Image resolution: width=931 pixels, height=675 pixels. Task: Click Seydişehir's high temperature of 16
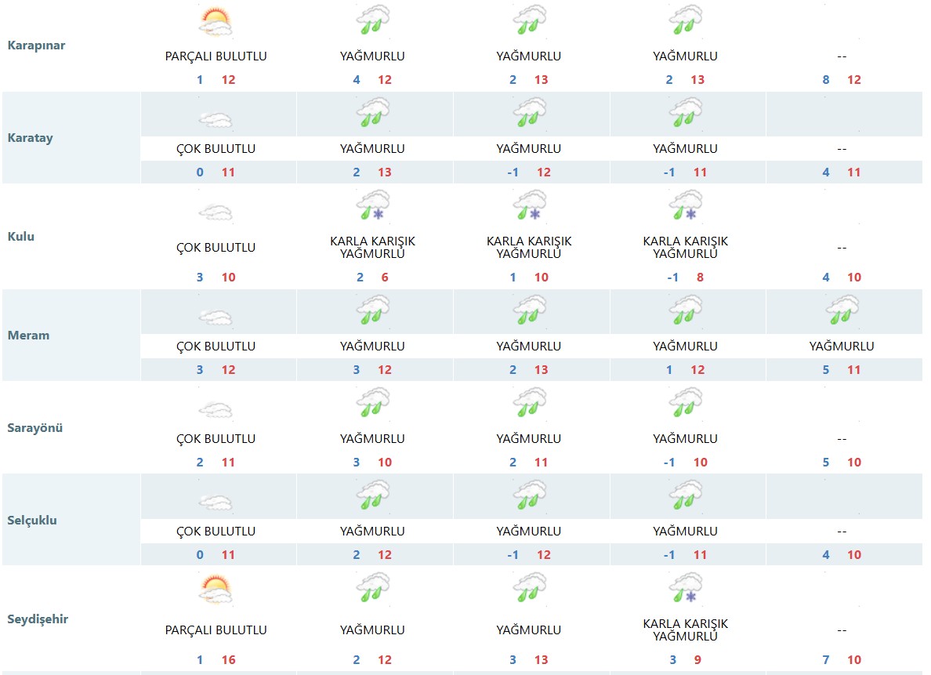click(228, 660)
